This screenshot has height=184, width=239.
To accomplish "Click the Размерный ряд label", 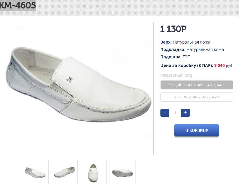I will click(x=176, y=75).
